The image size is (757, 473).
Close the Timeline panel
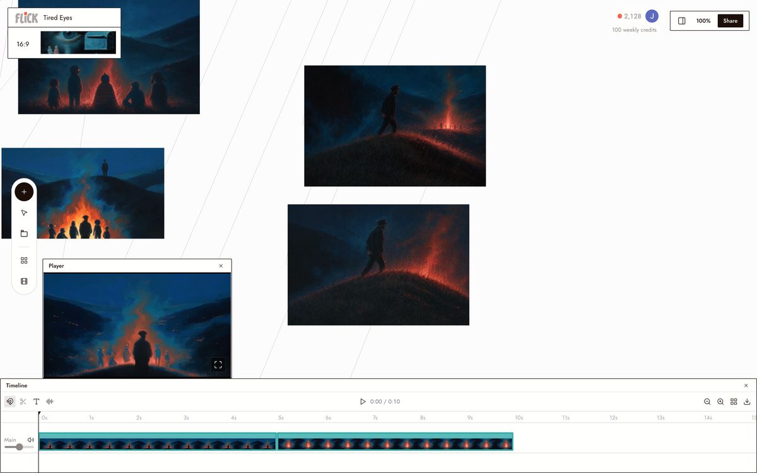(746, 385)
